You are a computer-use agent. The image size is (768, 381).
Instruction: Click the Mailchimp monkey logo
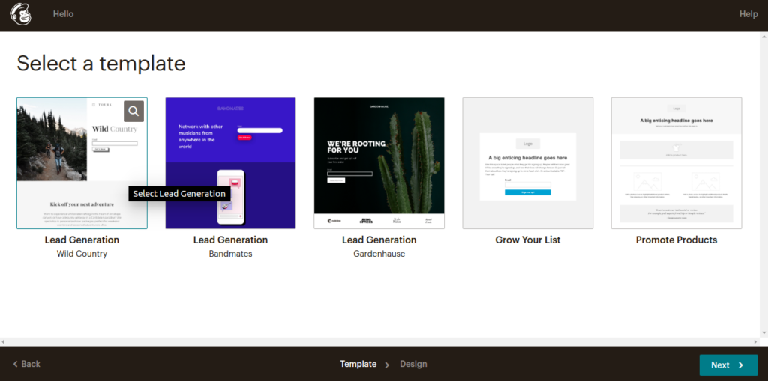click(20, 15)
